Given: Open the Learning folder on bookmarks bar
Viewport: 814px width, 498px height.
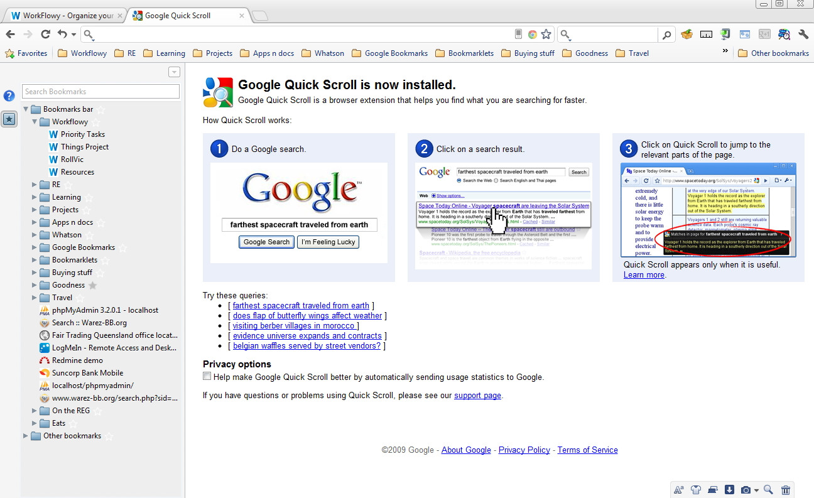Looking at the screenshot, I should tap(164, 53).
